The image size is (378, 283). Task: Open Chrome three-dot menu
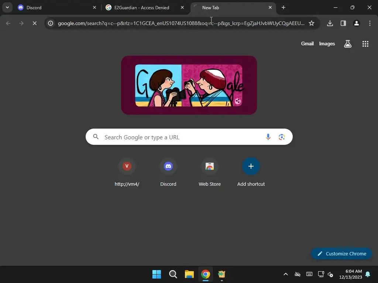point(370,23)
